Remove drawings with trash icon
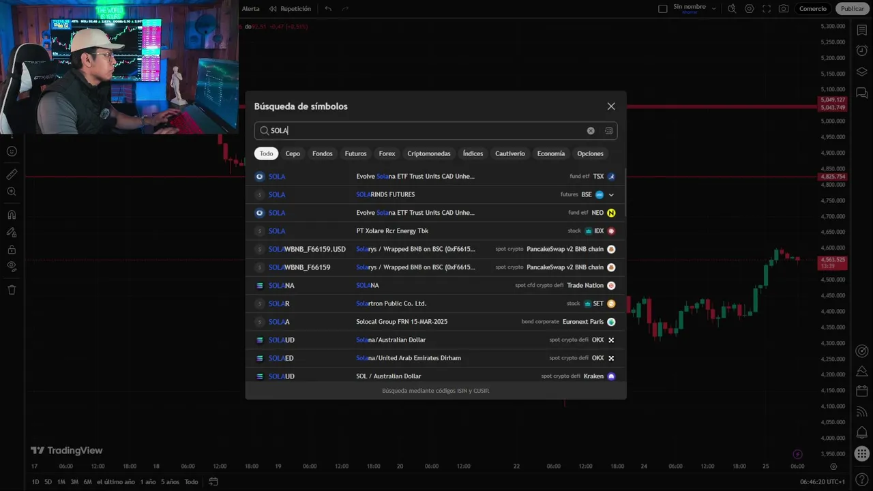This screenshot has height=491, width=873. [12, 290]
